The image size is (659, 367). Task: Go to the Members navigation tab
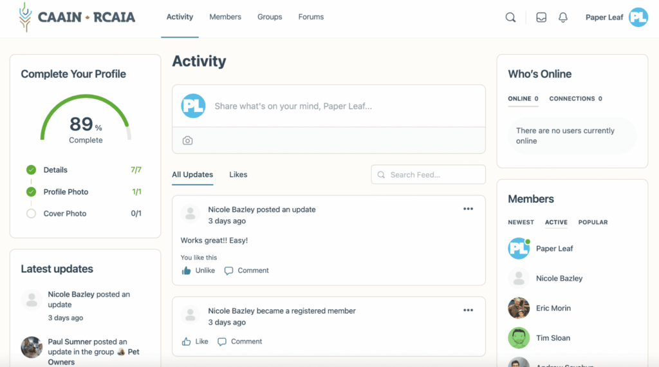pos(225,17)
